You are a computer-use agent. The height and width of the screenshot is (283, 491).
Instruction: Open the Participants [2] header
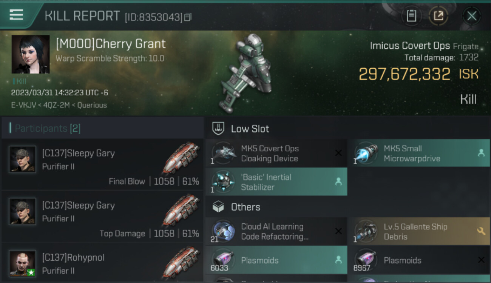click(x=102, y=128)
